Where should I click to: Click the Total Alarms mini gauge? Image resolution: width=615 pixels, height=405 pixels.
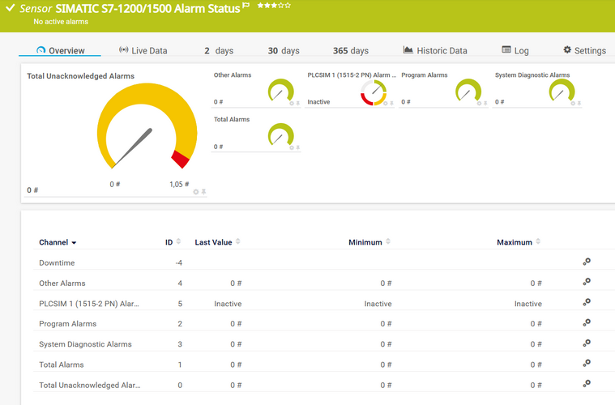[x=280, y=135]
